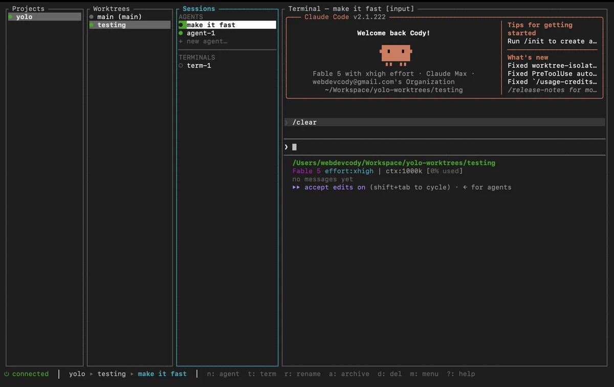Click the 'yolo' breadcrumb in status bar
This screenshot has height=387, width=614.
[x=77, y=374]
